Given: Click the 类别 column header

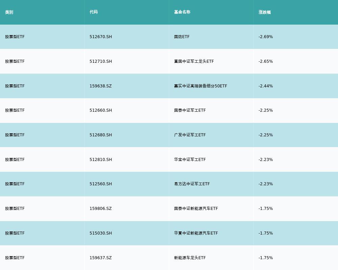Looking at the screenshot, I should pos(9,12).
